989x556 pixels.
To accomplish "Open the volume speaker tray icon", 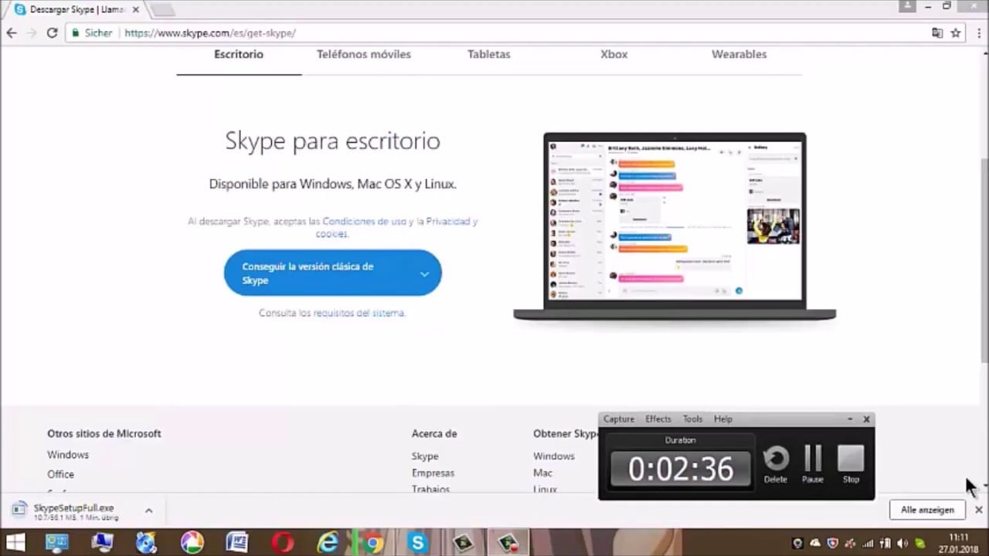I will [902, 543].
